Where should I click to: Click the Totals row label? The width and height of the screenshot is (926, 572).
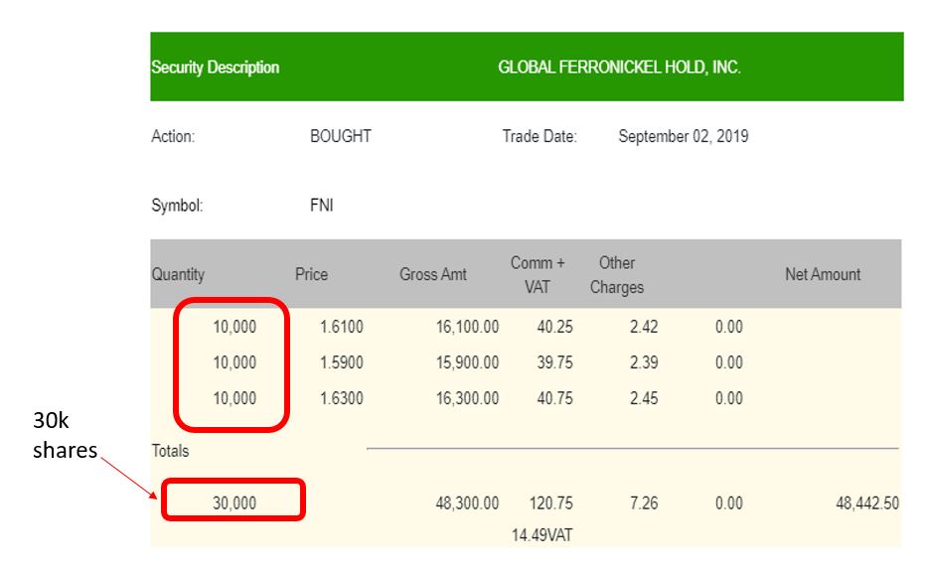170,451
